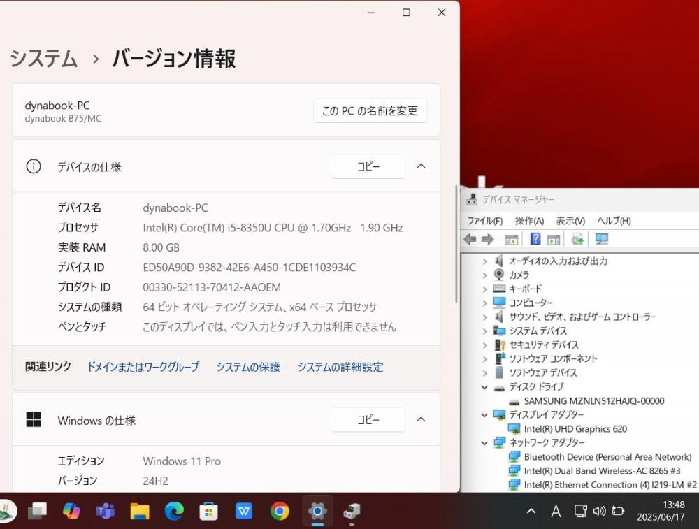Launch Copilot from the taskbar
Screen dimensions: 699x529
[71, 511]
